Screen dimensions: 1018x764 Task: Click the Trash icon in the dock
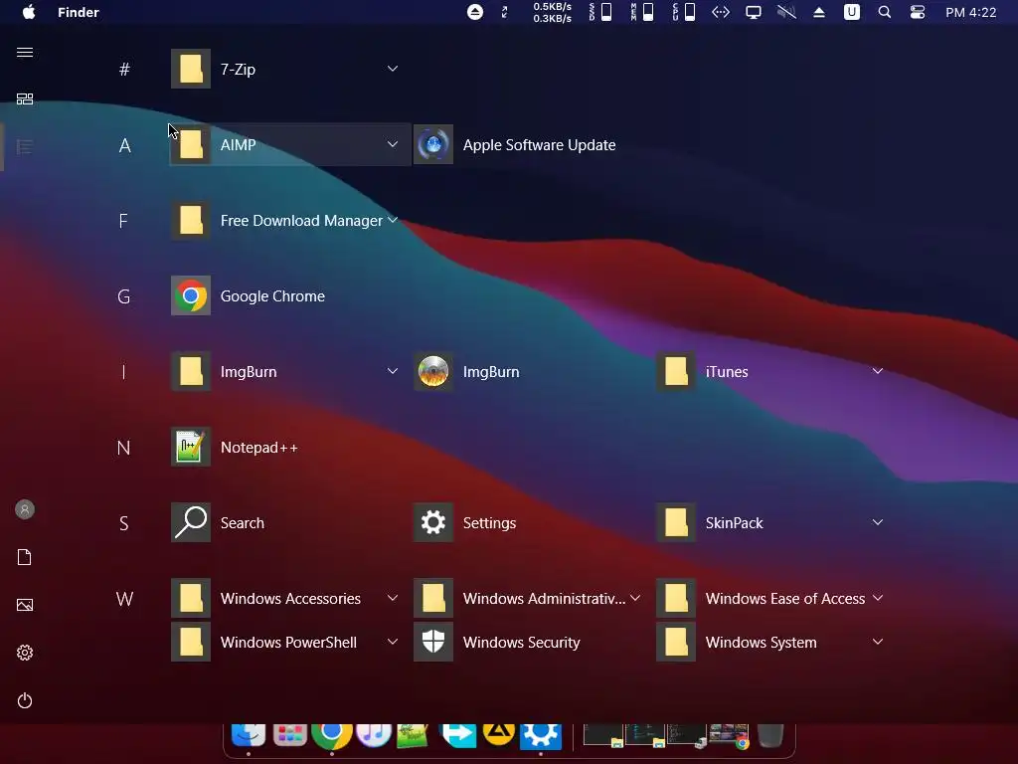tap(770, 735)
